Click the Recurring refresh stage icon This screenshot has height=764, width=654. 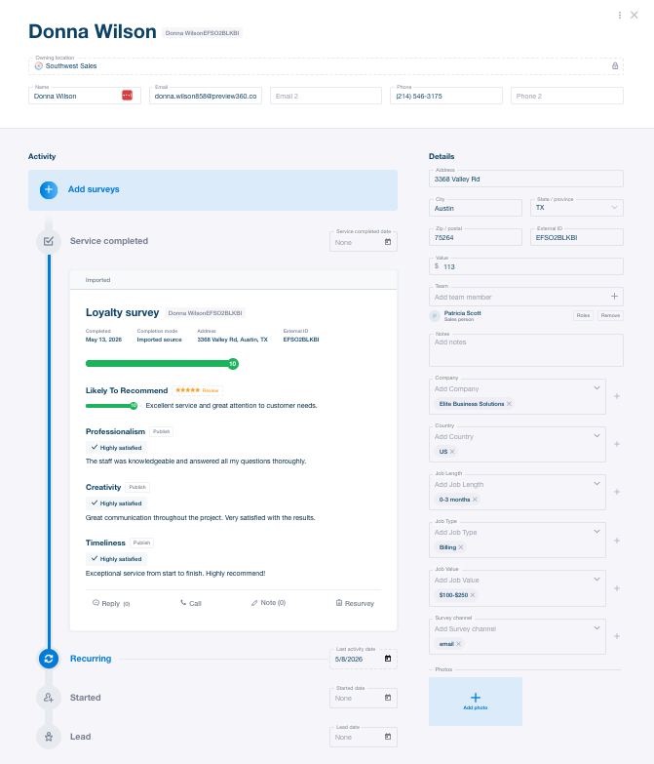[49, 659]
